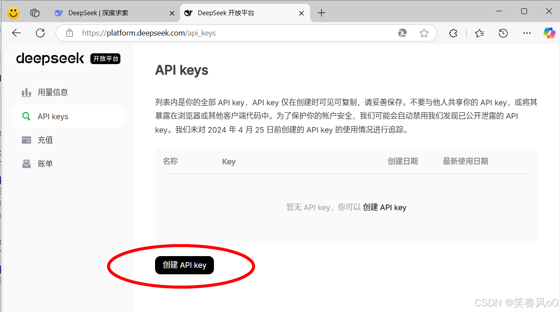
Task: Click the 充值 card icon
Action: [x=26, y=140]
